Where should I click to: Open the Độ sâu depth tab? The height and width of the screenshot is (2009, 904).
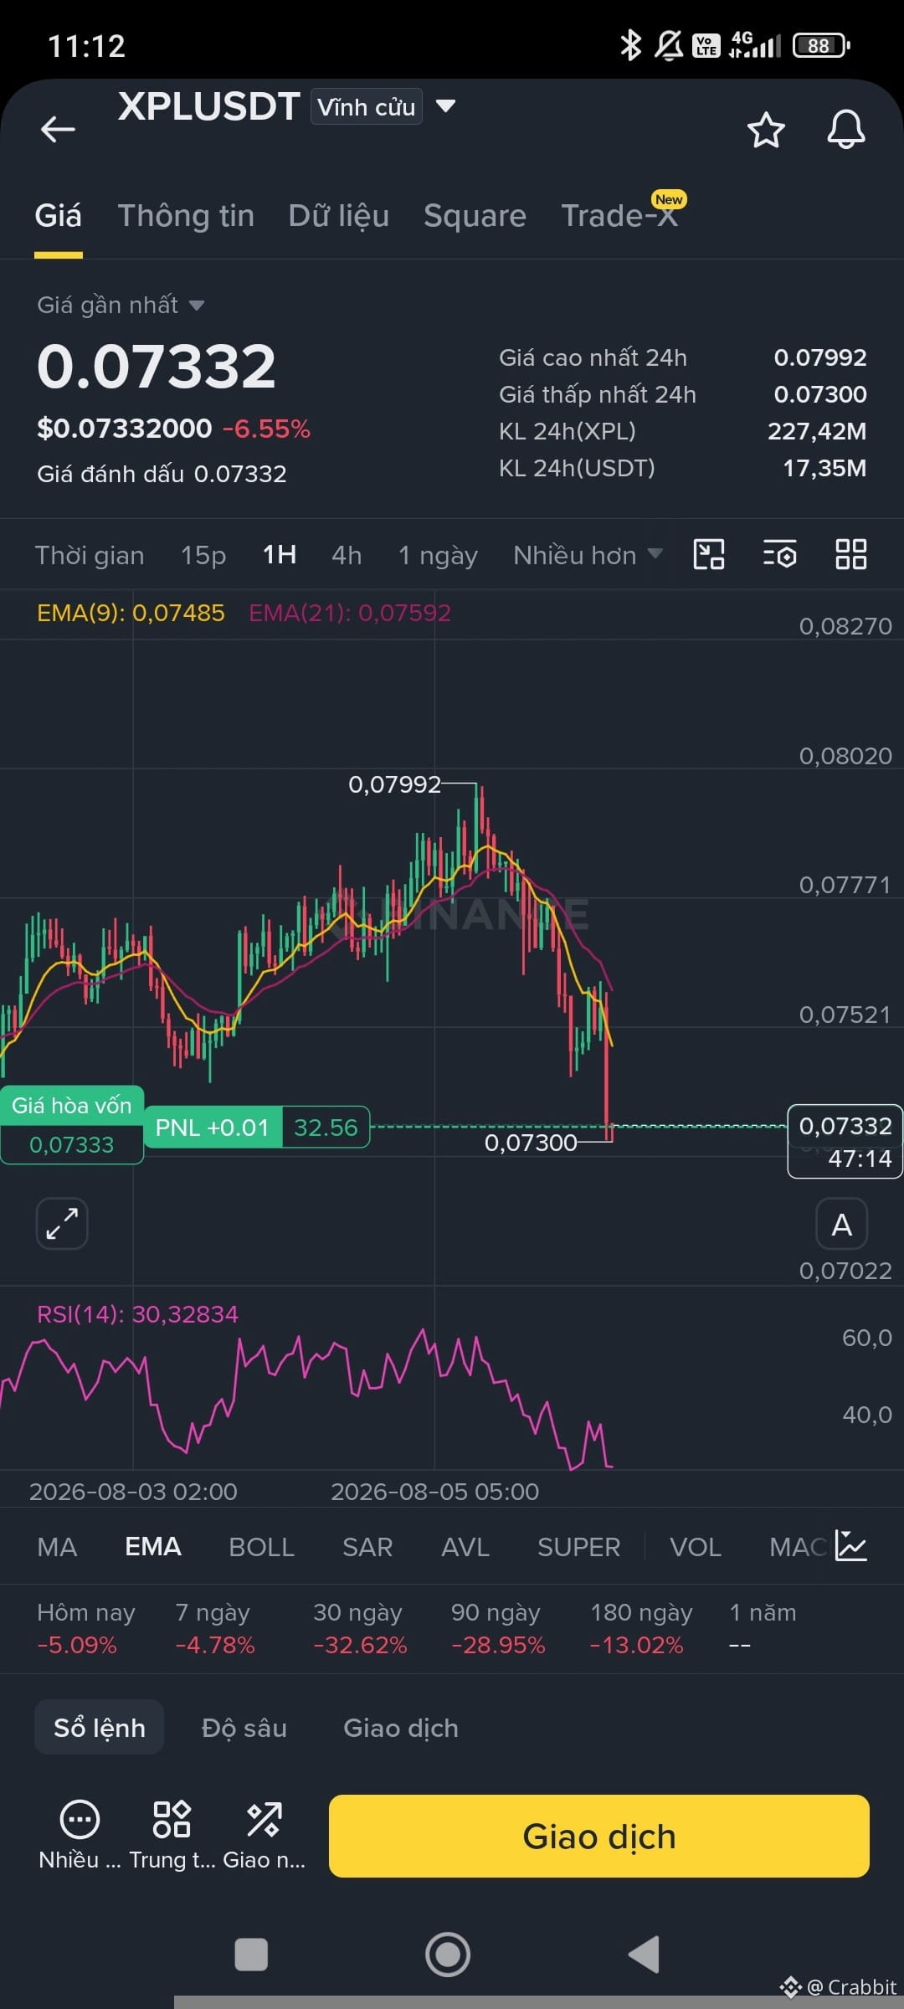pyautogui.click(x=244, y=1728)
